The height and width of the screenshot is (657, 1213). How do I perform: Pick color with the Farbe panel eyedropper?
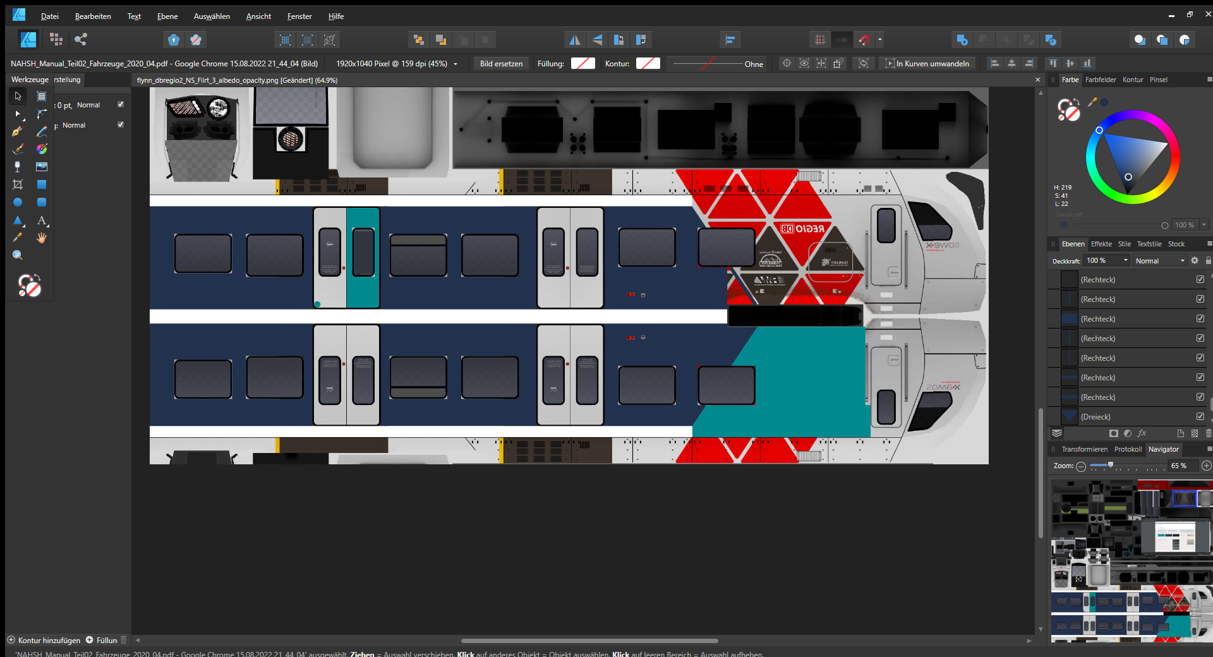tap(1092, 102)
